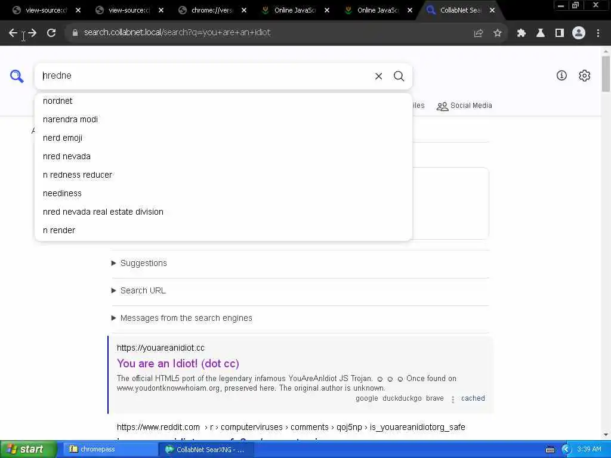Click the browser address bar URL
This screenshot has height=458, width=611.
177,33
